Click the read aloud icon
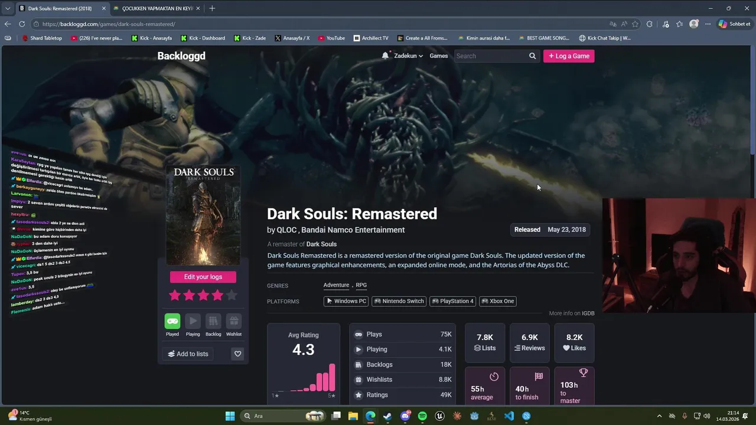 pyautogui.click(x=624, y=24)
